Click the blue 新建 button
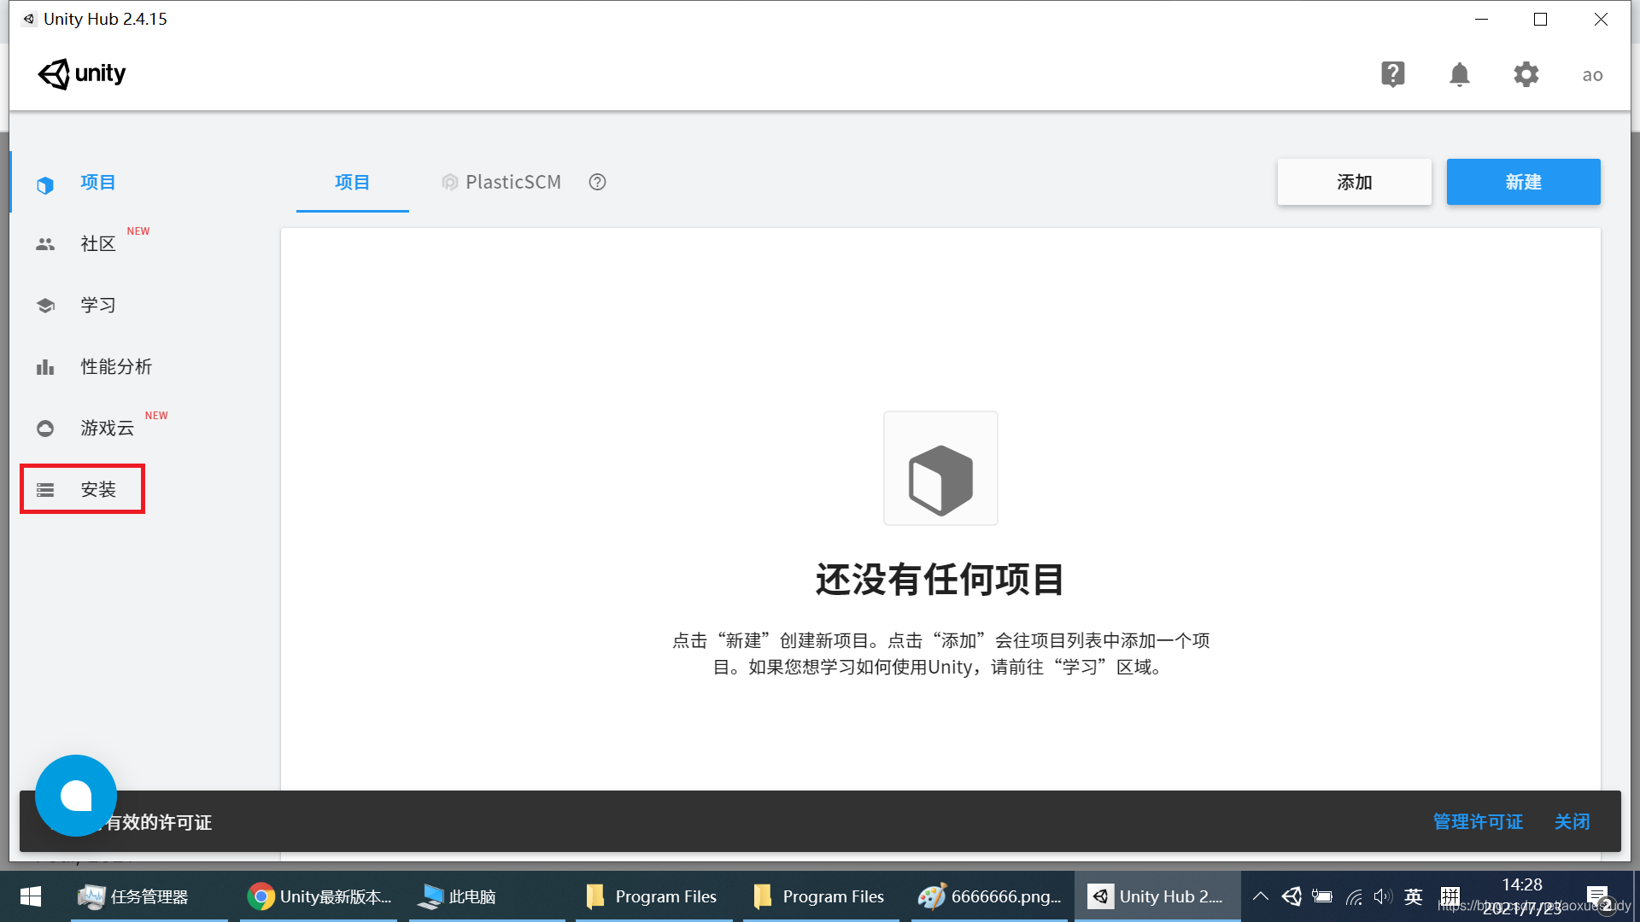The image size is (1640, 922). [1523, 182]
